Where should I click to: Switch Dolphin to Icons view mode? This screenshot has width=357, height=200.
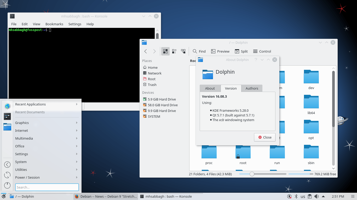coord(165,51)
